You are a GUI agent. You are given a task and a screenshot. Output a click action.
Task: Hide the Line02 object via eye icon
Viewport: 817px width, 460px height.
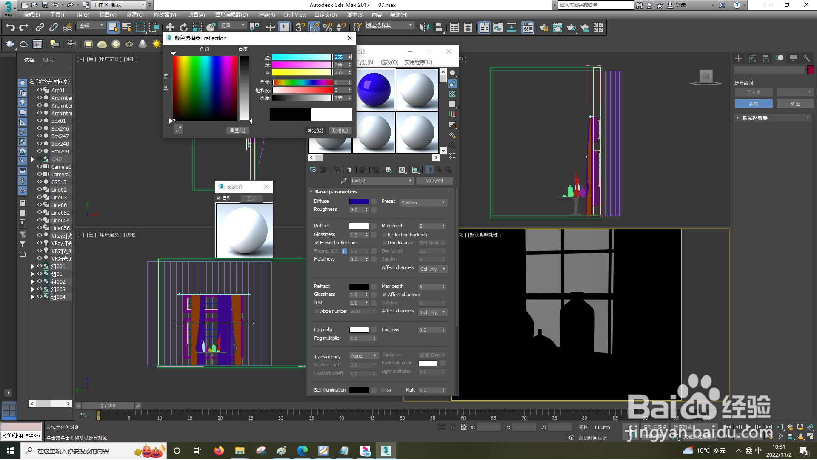[x=40, y=190]
